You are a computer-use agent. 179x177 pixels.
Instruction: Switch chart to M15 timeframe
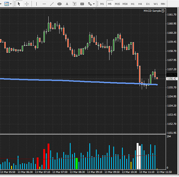(117, 4)
